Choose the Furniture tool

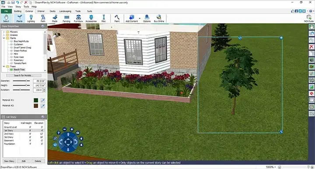pyautogui.click(x=78, y=18)
